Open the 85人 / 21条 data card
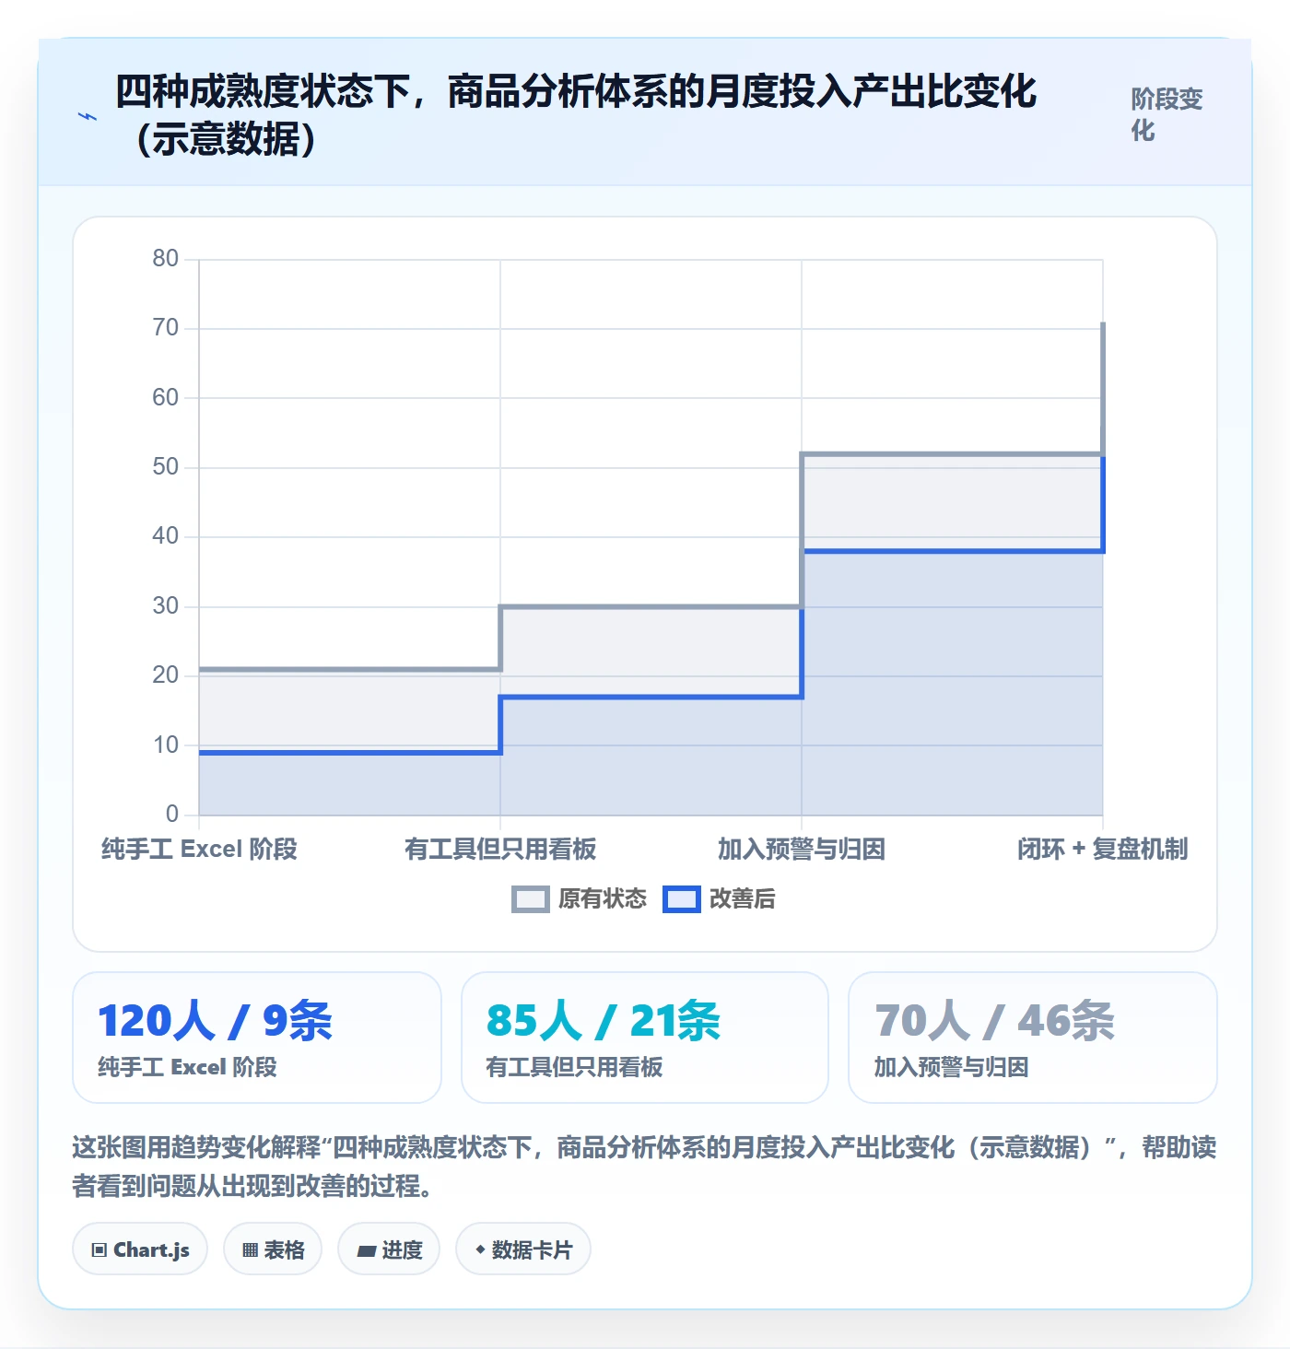1290x1349 pixels. click(645, 1038)
